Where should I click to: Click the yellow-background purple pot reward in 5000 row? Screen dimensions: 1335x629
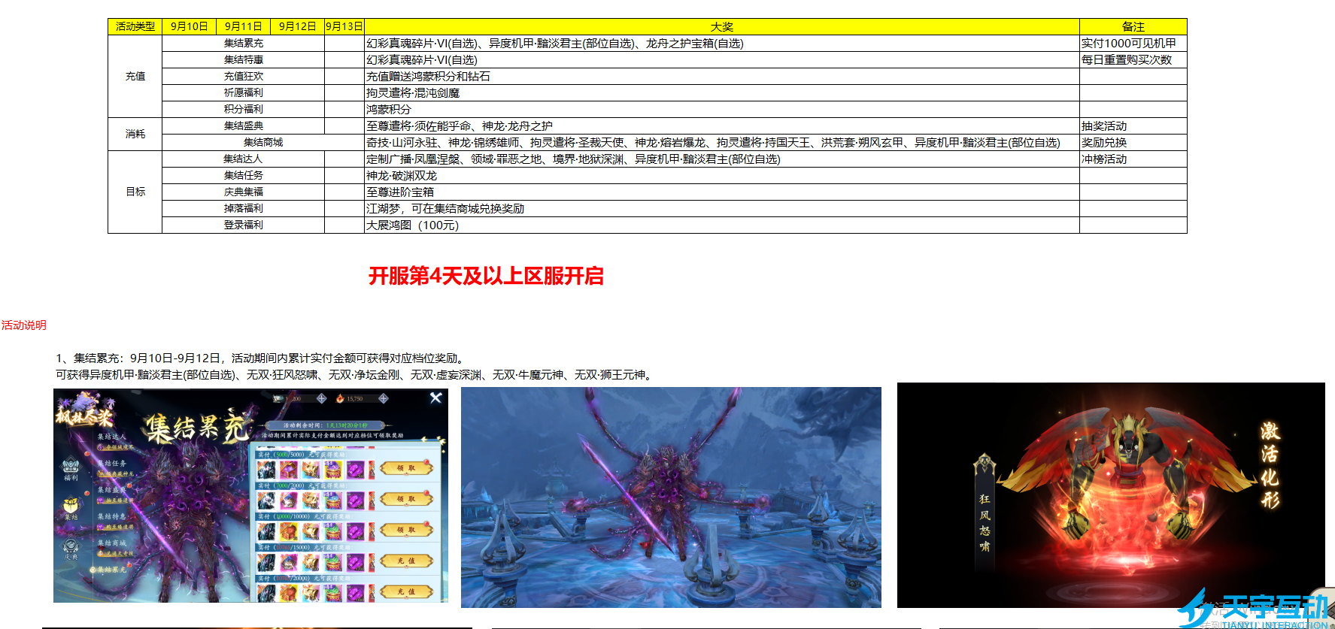pos(333,470)
